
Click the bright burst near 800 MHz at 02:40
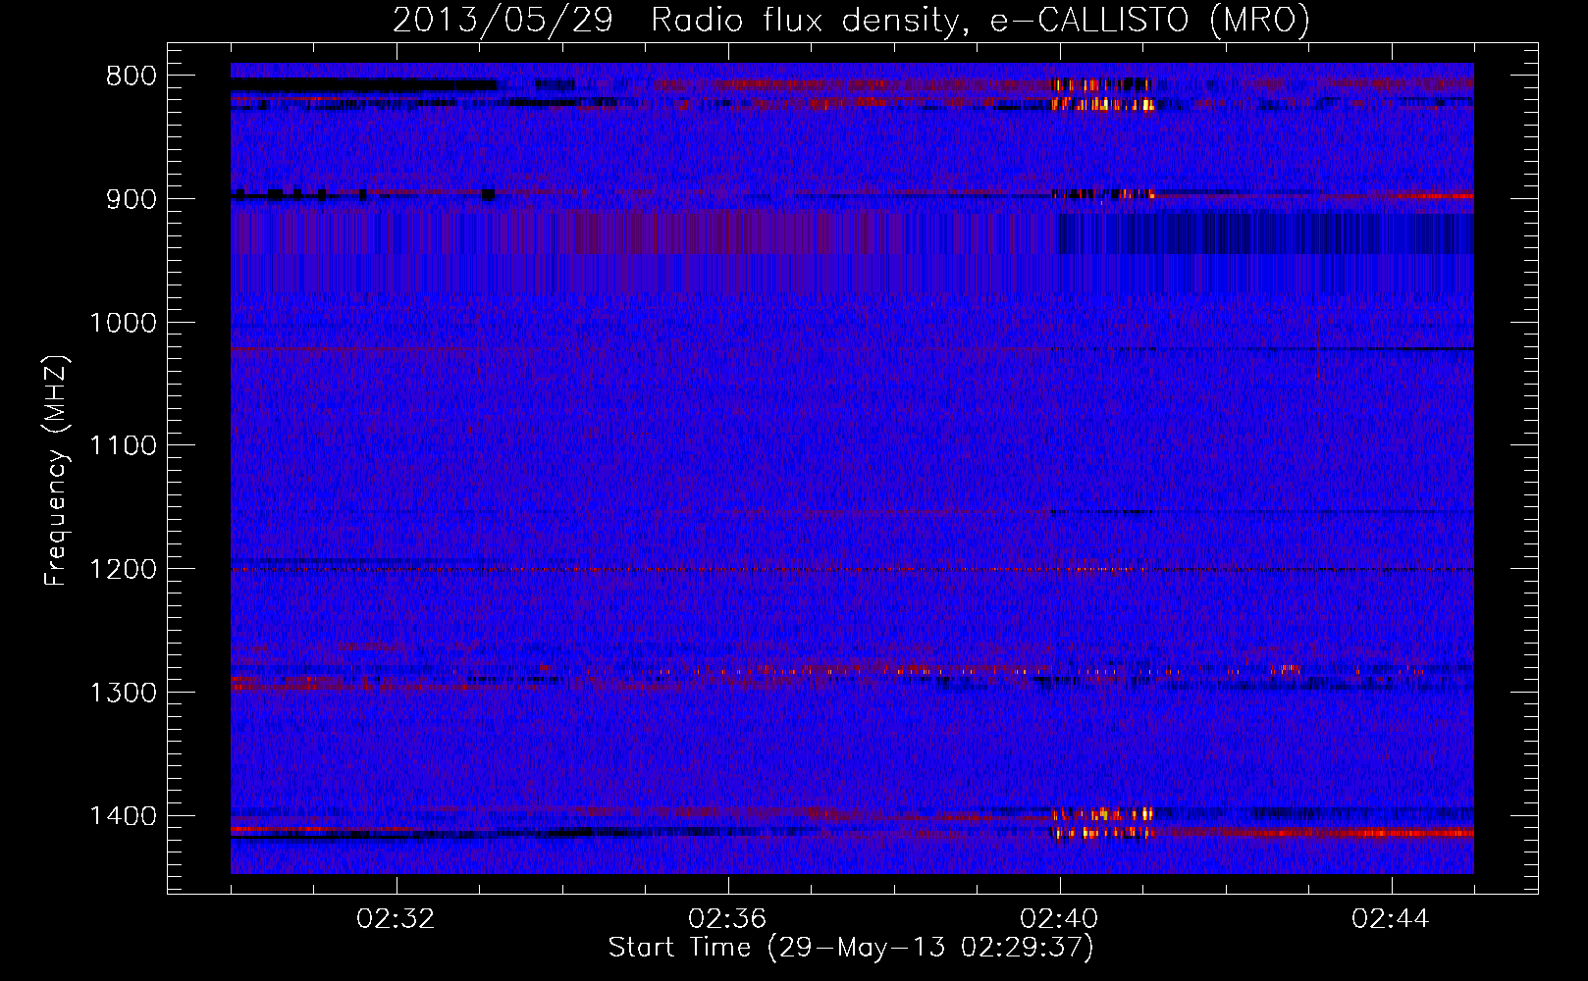[1102, 94]
